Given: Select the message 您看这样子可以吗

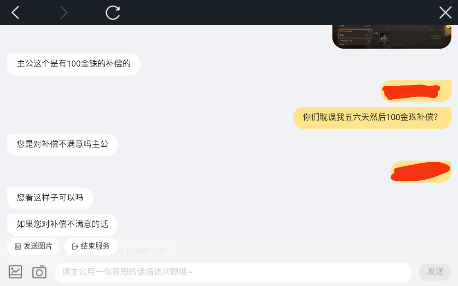Looking at the screenshot, I should coord(50,198).
